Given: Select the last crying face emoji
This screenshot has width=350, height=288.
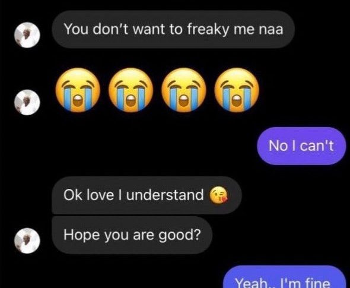Looking at the screenshot, I should [237, 90].
